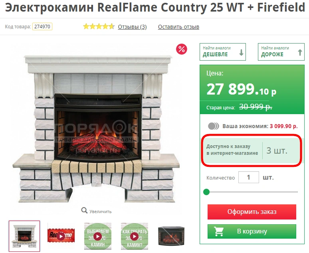The width and height of the screenshot is (309, 253).
Task: Play the Как собрать электрокамин video
Action: tap(135, 236)
